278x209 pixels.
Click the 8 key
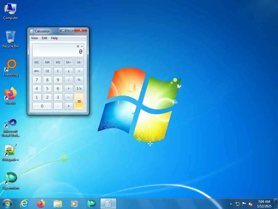(47, 80)
